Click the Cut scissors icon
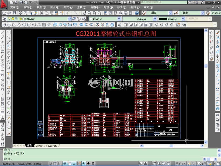 42,13
